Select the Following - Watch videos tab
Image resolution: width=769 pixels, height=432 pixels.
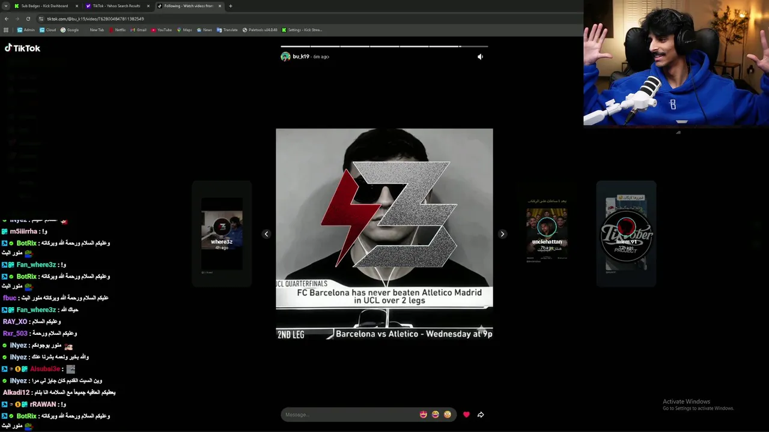pyautogui.click(x=189, y=6)
